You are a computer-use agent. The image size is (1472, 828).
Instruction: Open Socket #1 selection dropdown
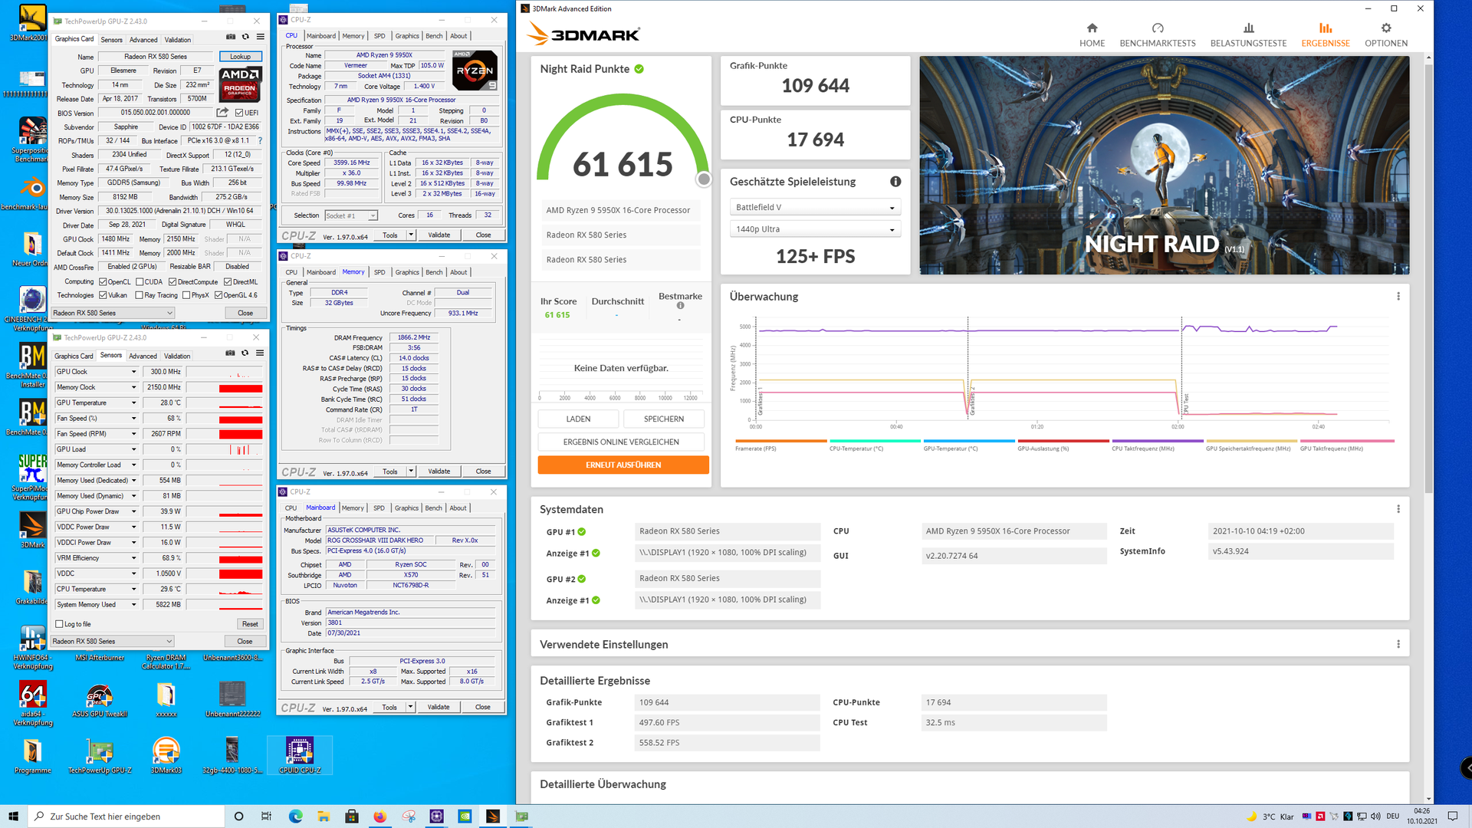[x=351, y=216]
